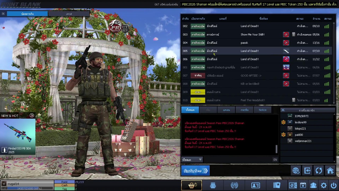Screen dimensions: 339x191
Task: Click the restriction icon in room 004
Action: pyautogui.click(x=286, y=43)
